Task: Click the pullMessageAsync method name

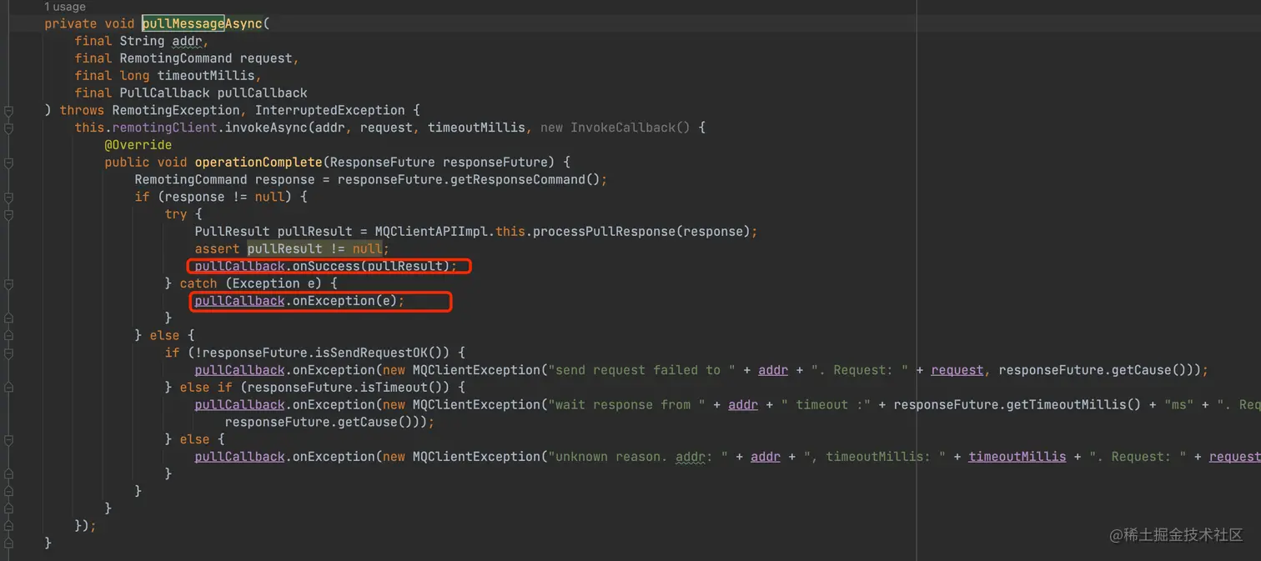Action: tap(202, 23)
